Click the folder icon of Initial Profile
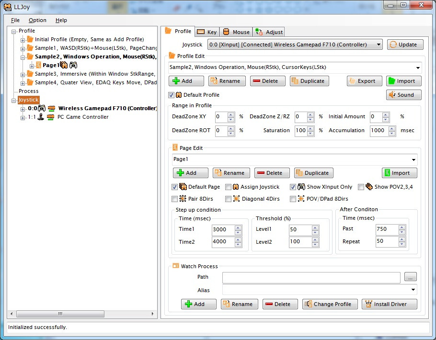Image resolution: width=436 pixels, height=340 pixels. pyautogui.click(x=30, y=39)
